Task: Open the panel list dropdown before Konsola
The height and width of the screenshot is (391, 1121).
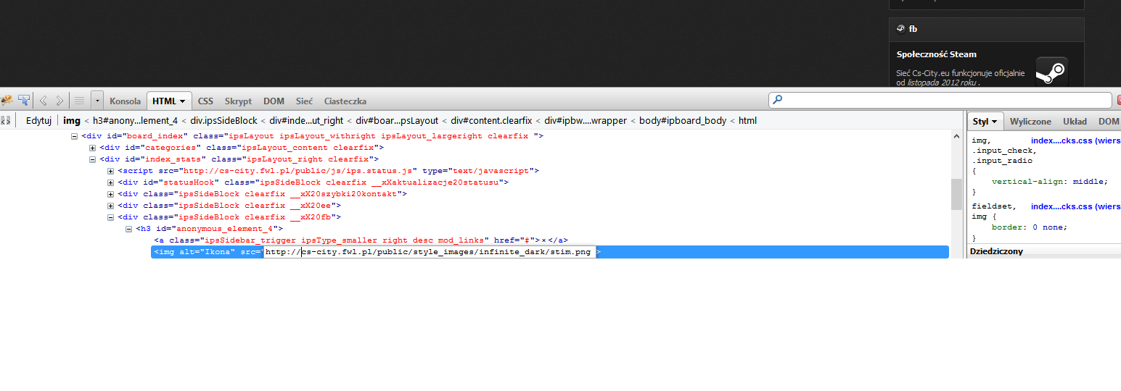Action: (97, 101)
